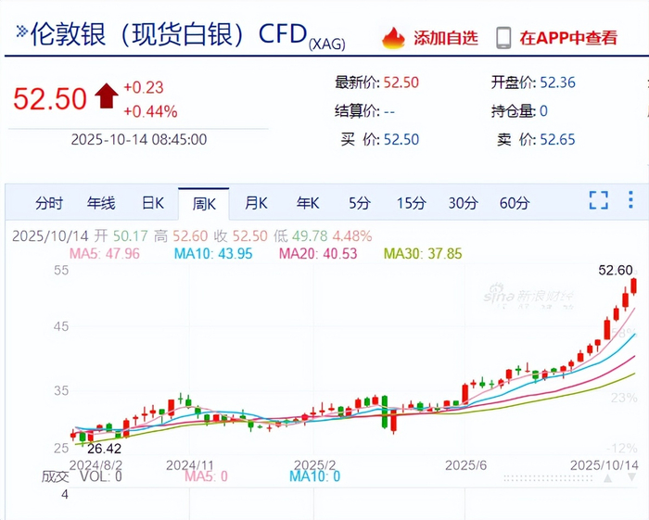Click the down triangle beside volume slider
Image resolution: width=649 pixels, height=520 pixels.
(631, 477)
